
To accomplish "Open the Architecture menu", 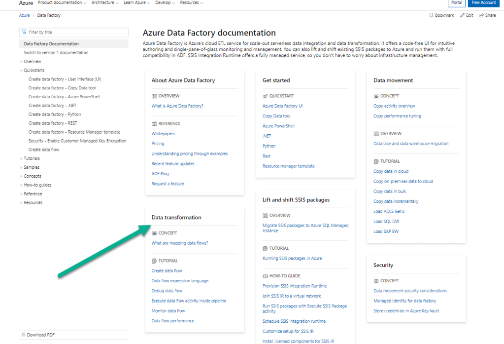I will tap(104, 3).
